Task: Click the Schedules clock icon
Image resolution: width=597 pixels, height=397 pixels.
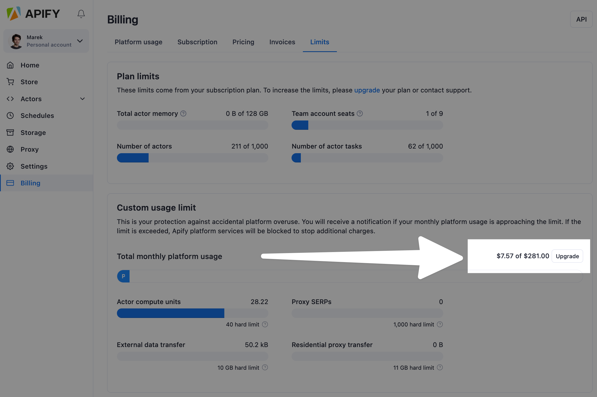Action: point(10,116)
